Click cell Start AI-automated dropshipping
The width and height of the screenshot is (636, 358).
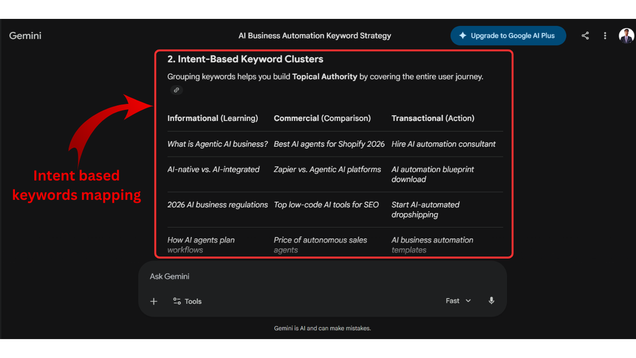425,210
